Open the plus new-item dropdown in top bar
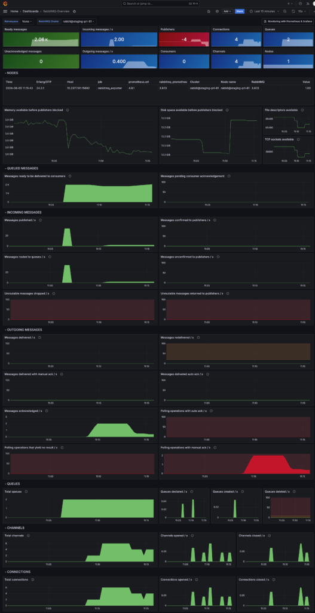Viewport: 315px width, 613px height. (x=290, y=4)
